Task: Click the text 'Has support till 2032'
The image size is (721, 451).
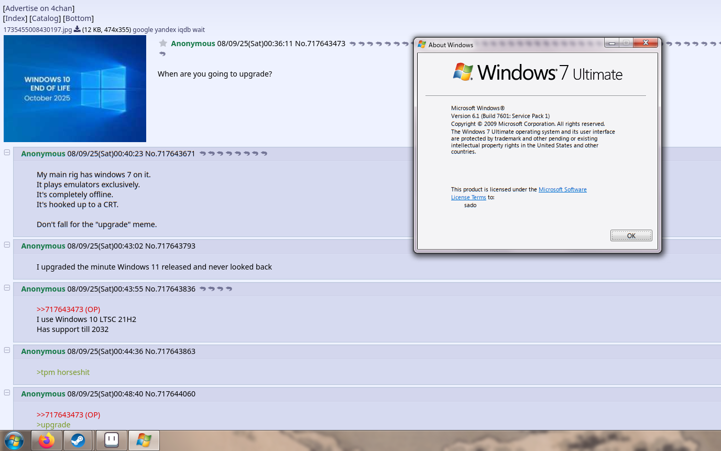Action: click(73, 329)
